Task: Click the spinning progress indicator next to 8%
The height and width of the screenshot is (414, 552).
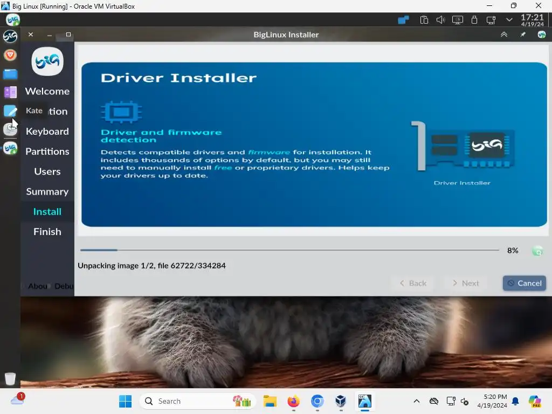Action: 537,251
